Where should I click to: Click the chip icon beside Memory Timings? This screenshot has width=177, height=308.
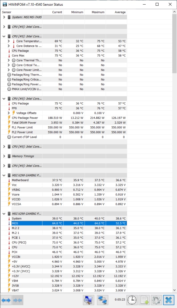tap(9, 156)
